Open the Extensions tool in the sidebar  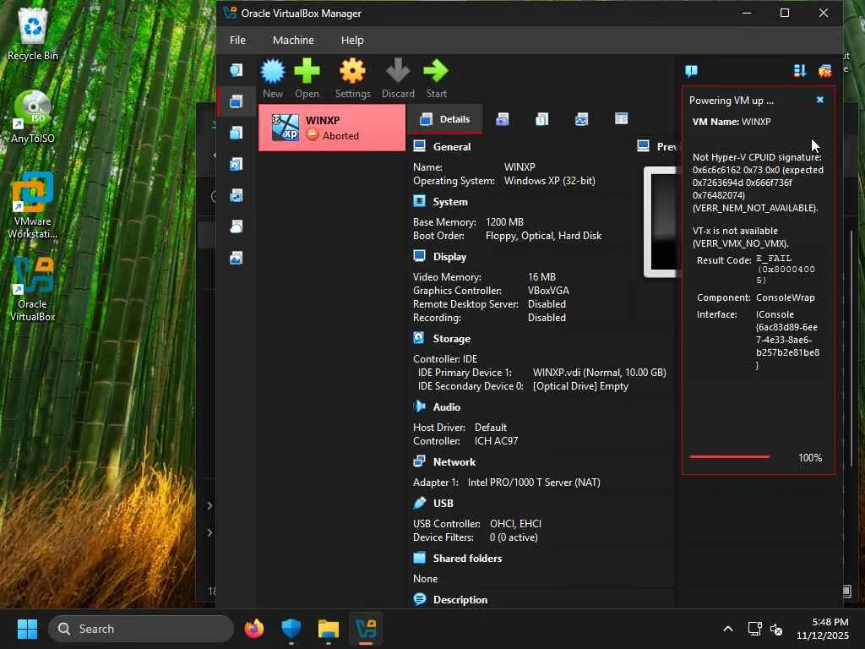click(237, 133)
